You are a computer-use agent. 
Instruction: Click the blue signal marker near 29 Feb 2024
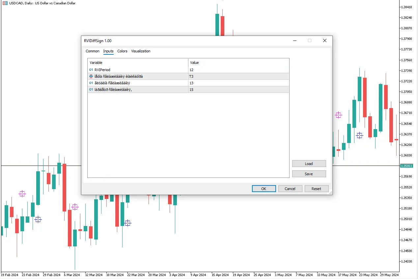(38, 219)
